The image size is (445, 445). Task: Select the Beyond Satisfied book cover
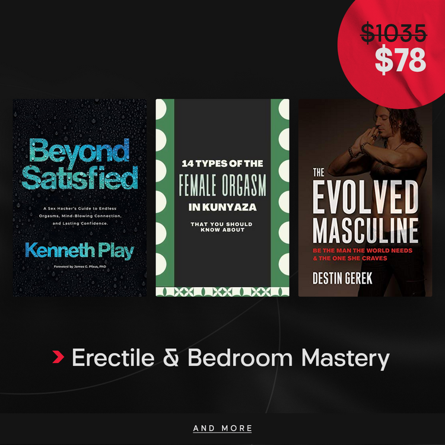pyautogui.click(x=80, y=198)
